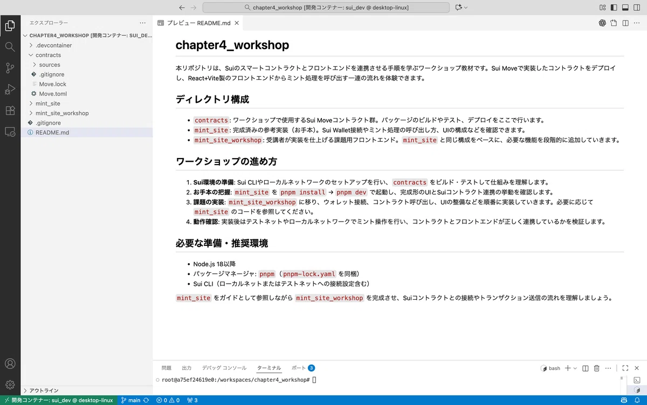
Task: Expand the .devcontainer folder
Action: [x=87, y=45]
